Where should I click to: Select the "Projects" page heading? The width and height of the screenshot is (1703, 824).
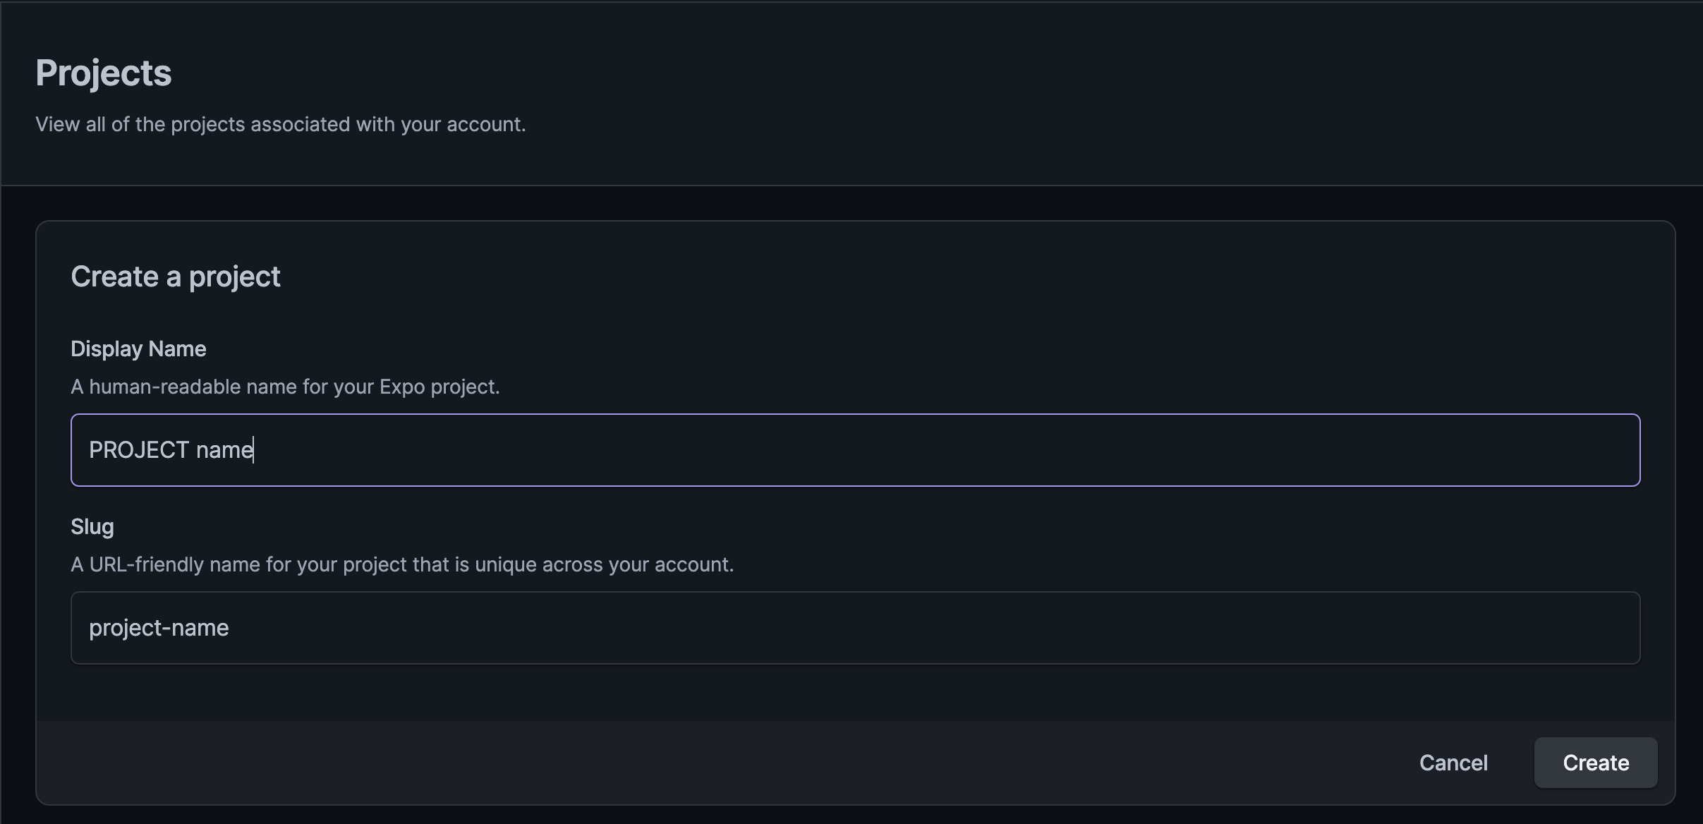tap(104, 73)
